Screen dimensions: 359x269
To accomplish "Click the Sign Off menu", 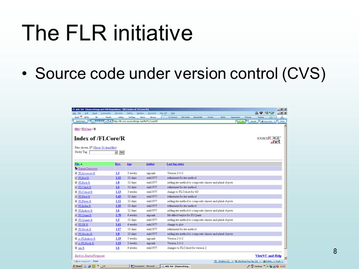I will pos(163,113).
